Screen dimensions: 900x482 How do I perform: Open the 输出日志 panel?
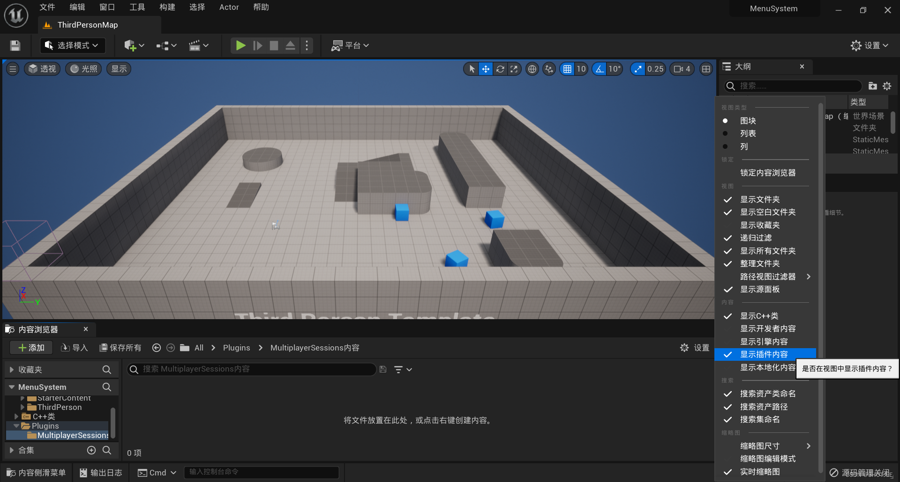click(x=100, y=472)
